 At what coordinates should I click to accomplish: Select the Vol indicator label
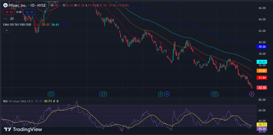(5, 18)
